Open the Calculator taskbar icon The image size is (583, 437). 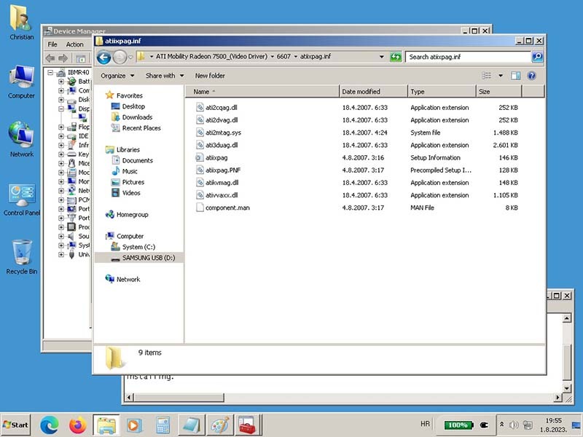click(x=163, y=425)
